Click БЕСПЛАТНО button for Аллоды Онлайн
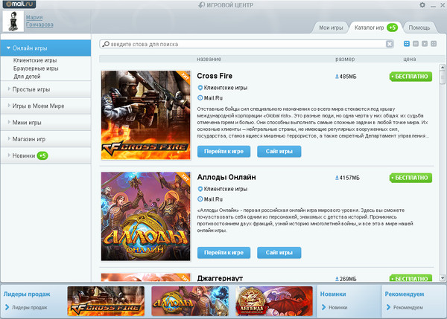This screenshot has height=319, width=447. (x=410, y=178)
